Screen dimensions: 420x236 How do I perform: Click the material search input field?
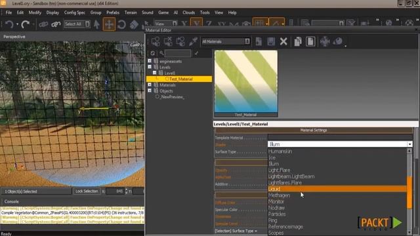(178, 53)
